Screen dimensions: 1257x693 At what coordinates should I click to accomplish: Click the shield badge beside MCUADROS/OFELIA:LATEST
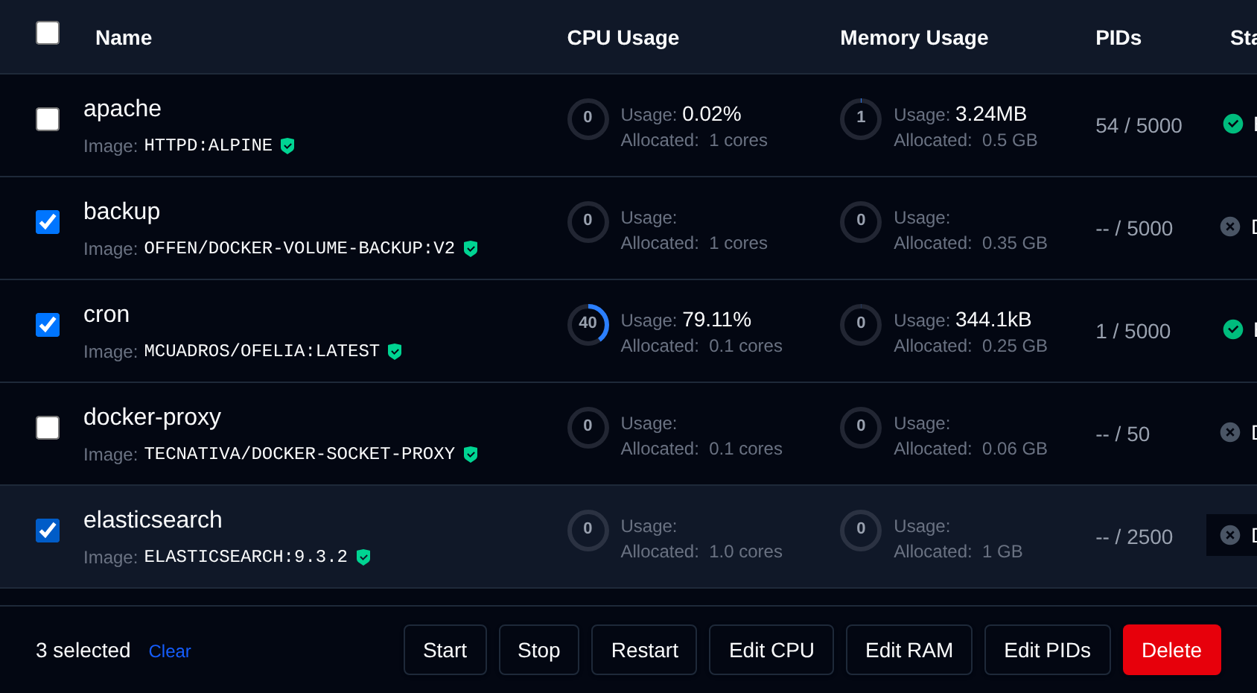coord(395,352)
